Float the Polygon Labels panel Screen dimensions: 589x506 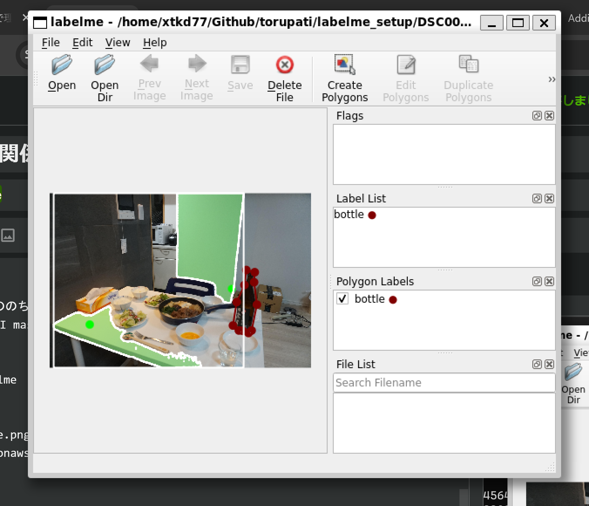(537, 281)
